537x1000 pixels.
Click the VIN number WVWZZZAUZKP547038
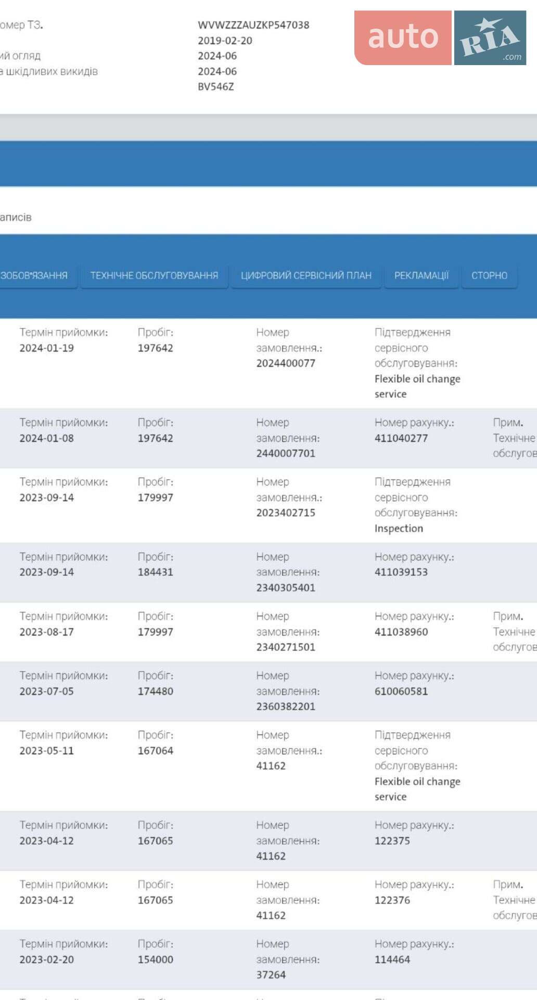[253, 25]
